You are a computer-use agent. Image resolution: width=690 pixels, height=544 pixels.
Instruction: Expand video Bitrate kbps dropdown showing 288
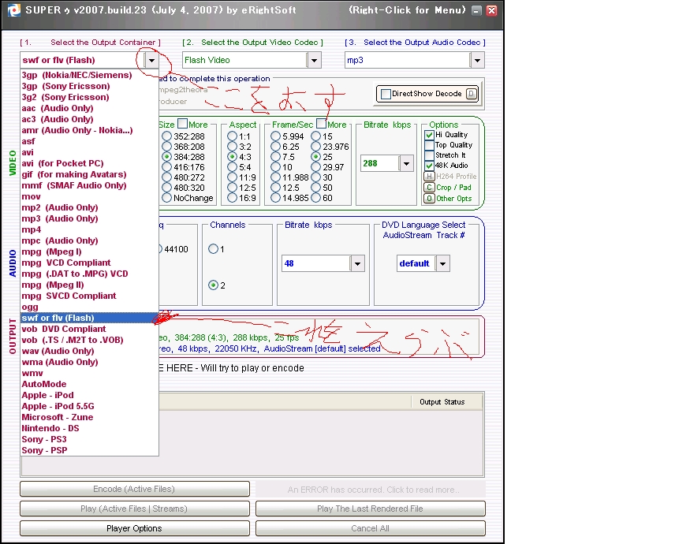tap(406, 164)
